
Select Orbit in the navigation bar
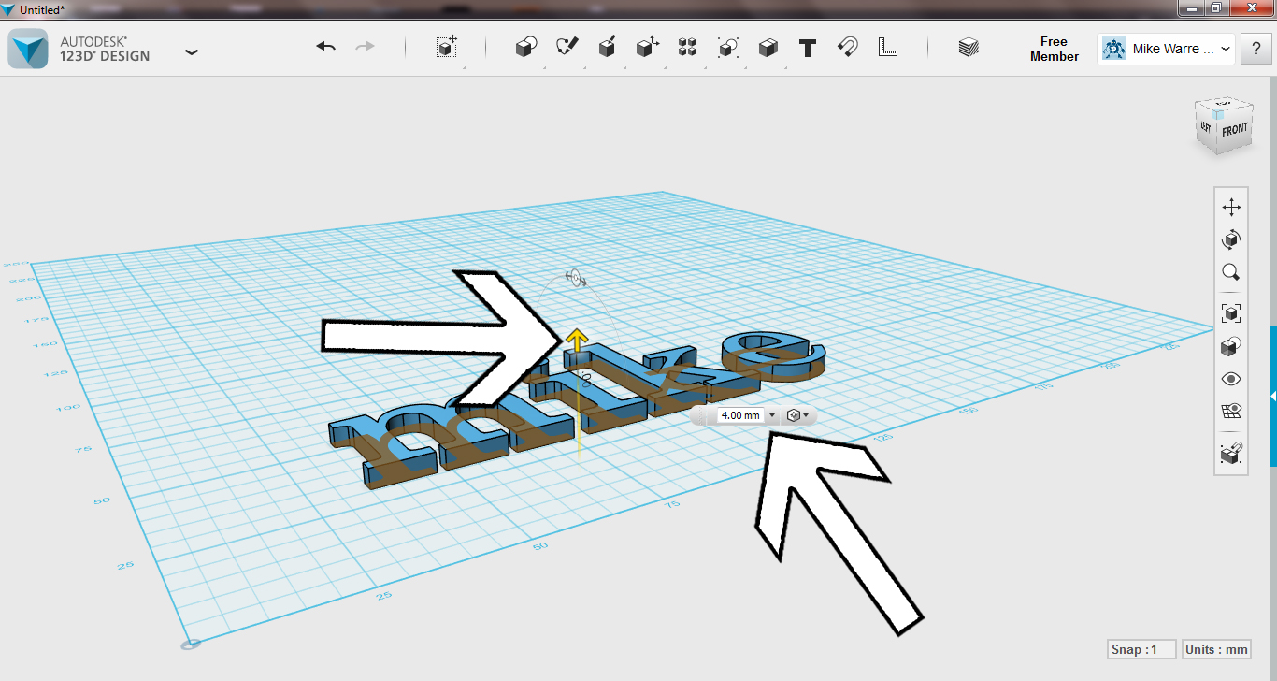coord(1231,239)
